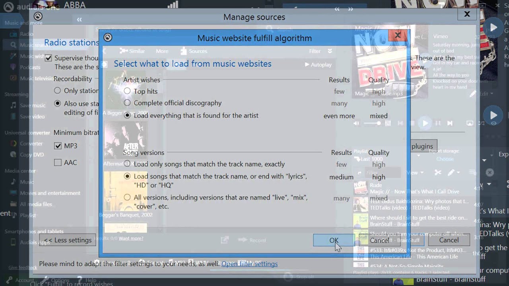Open Save video under Streaming

tap(32, 116)
